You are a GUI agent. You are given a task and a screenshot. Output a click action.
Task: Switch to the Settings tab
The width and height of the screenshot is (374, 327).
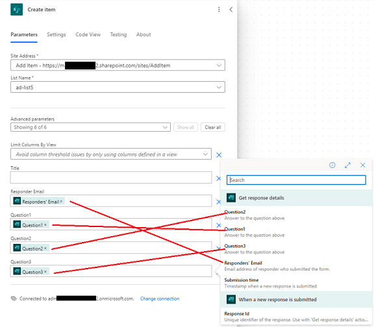56,34
